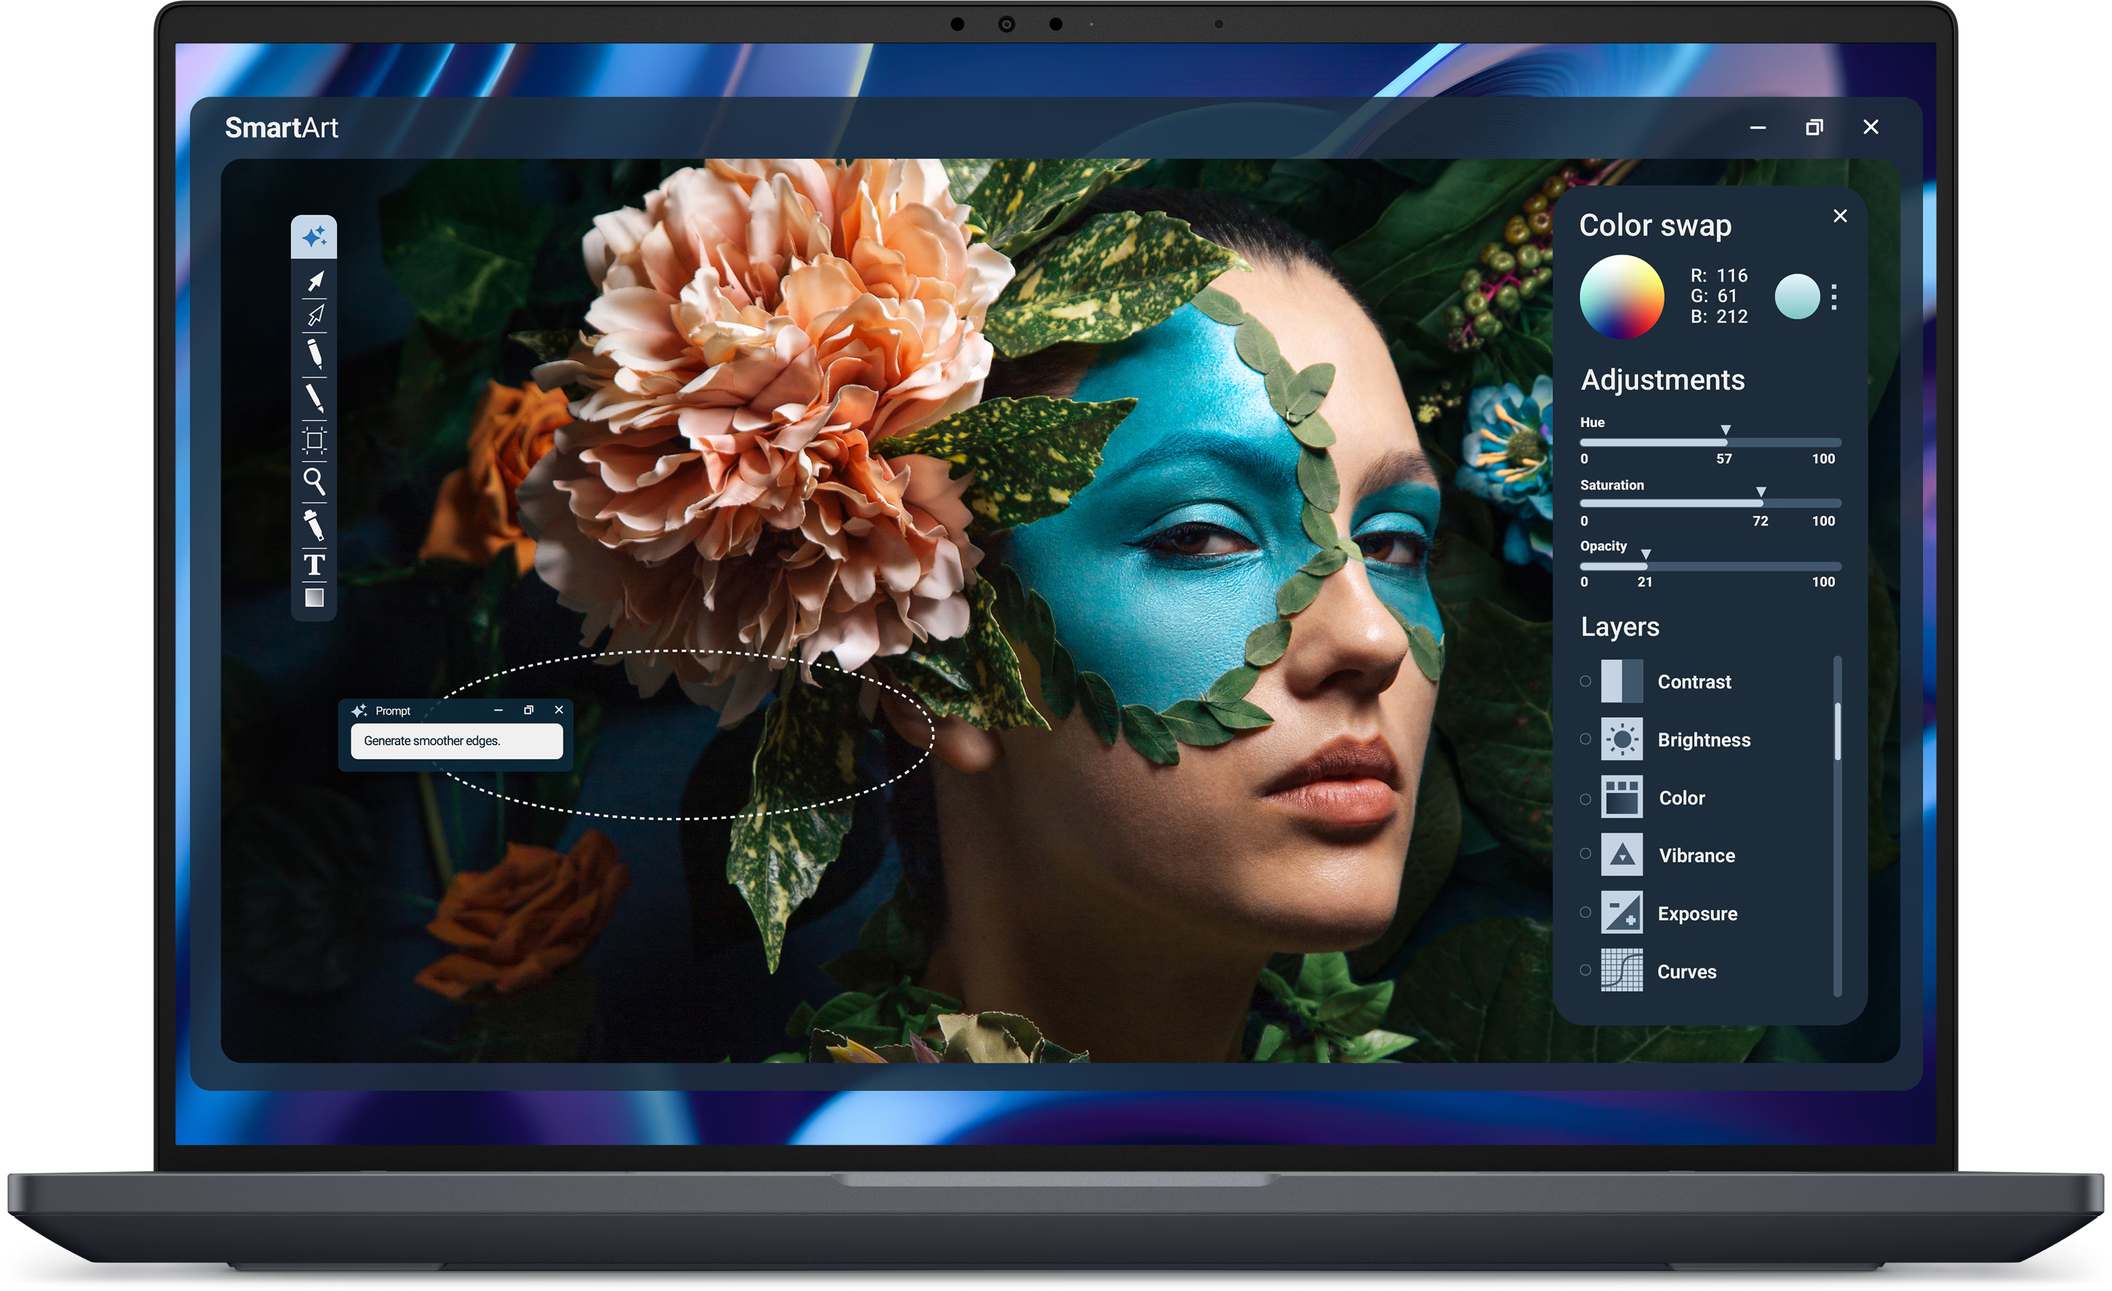Click the R: 116 color value
2112x1291 pixels.
point(1718,275)
